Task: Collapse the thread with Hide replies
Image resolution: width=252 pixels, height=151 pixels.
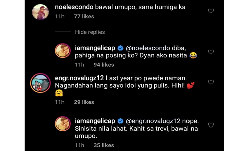Action: point(90,32)
